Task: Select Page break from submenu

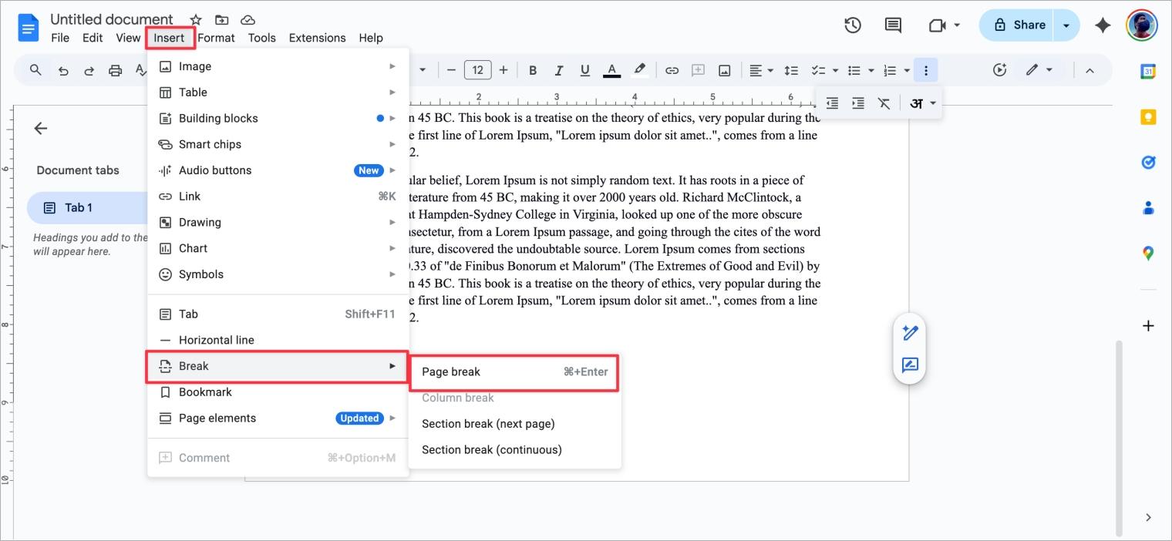Action: pos(514,372)
